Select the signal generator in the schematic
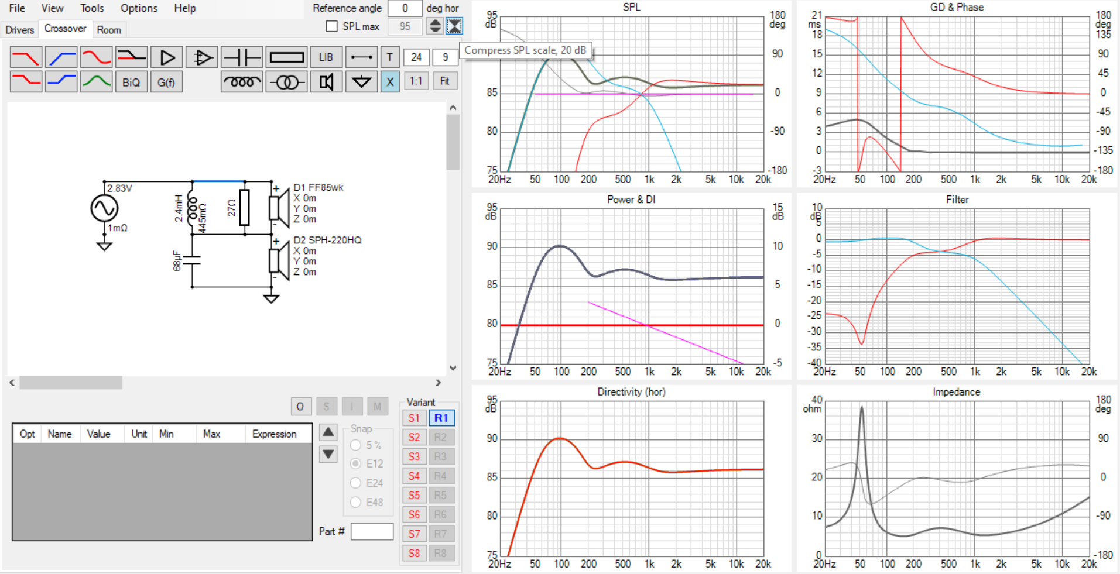The image size is (1120, 574). tap(104, 208)
